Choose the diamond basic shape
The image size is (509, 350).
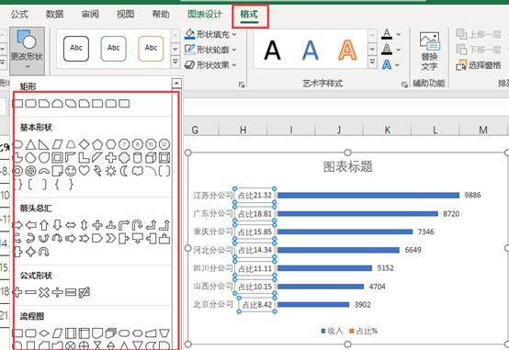click(x=85, y=144)
